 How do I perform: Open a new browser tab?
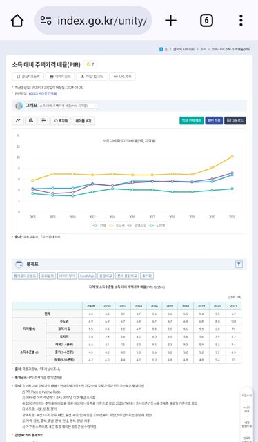pos(170,21)
